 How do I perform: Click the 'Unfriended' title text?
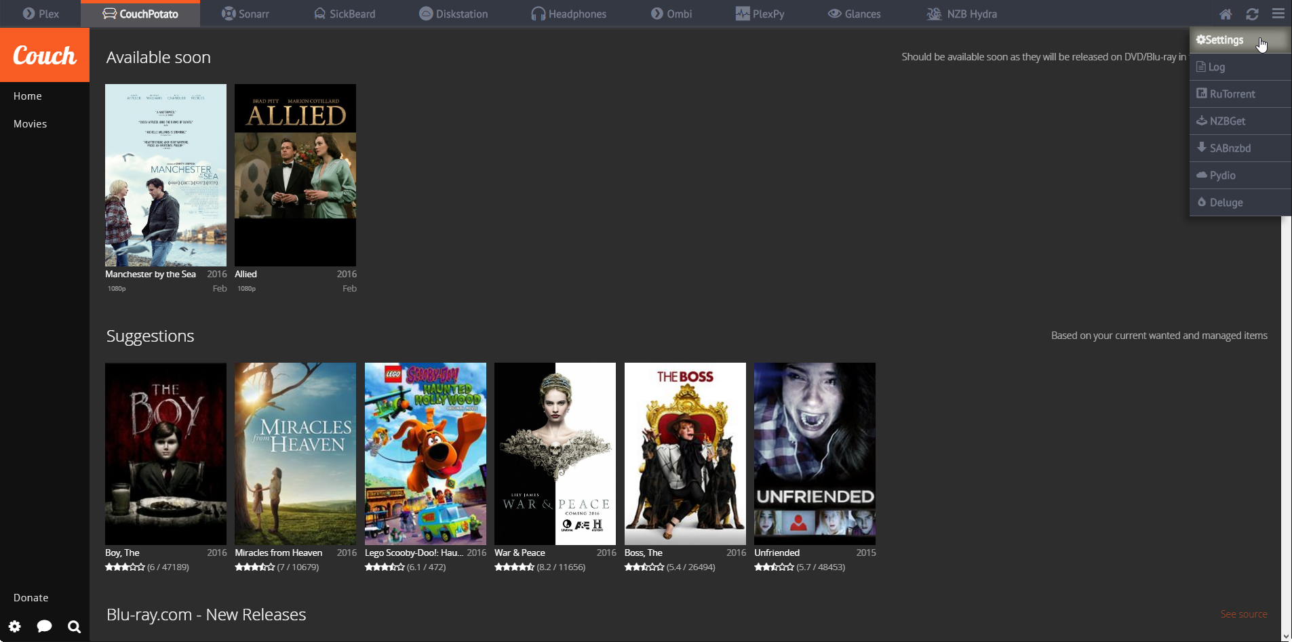(x=777, y=553)
